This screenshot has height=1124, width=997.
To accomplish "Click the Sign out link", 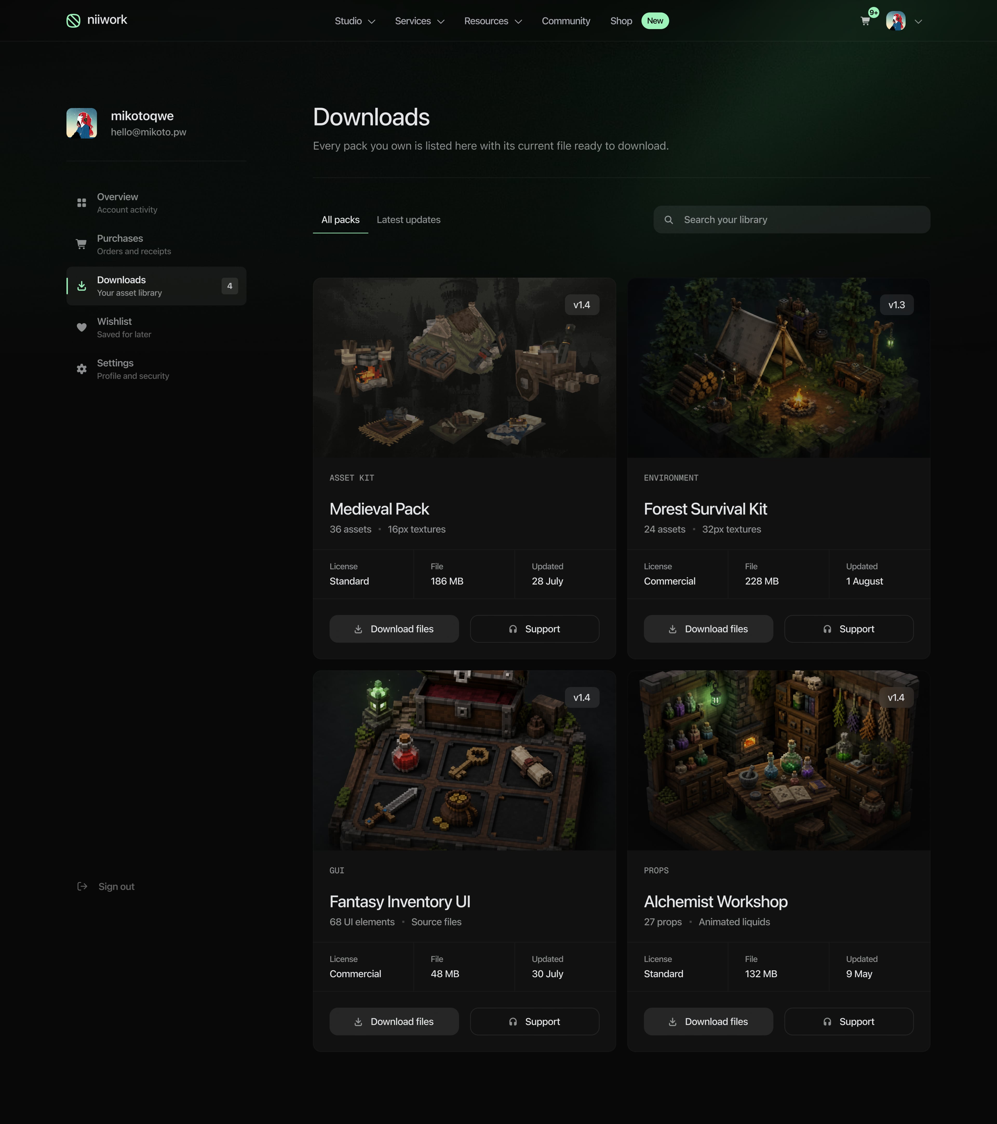I will (116, 886).
